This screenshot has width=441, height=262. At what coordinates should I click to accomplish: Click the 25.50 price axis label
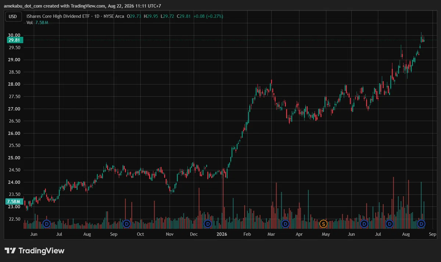pyautogui.click(x=14, y=146)
